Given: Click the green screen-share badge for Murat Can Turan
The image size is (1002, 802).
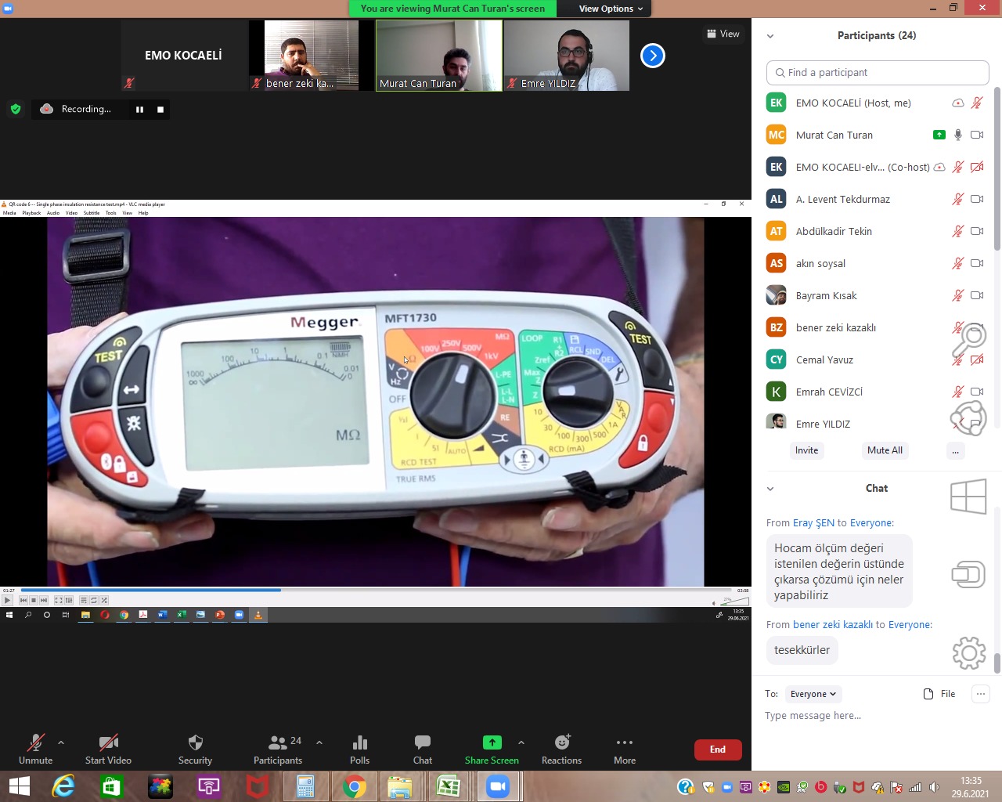Looking at the screenshot, I should click(939, 135).
